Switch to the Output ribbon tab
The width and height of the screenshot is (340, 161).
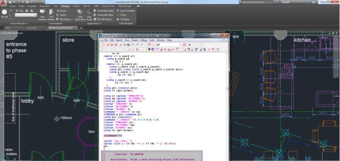pyautogui.click(x=76, y=6)
